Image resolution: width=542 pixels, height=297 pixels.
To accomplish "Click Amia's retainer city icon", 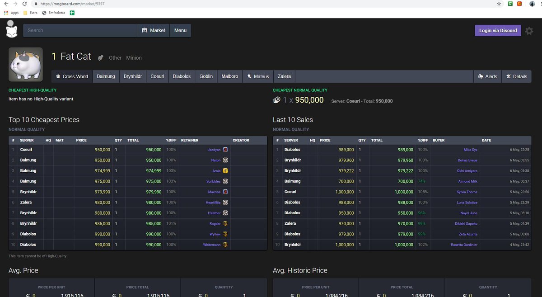I will click(225, 171).
